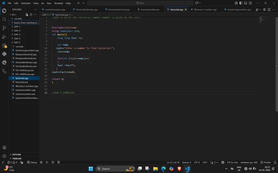Open File Explorer from taskbar
The height and width of the screenshot is (173, 278).
(x=155, y=169)
